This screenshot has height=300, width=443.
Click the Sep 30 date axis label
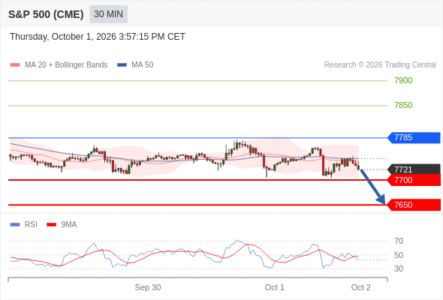point(148,287)
